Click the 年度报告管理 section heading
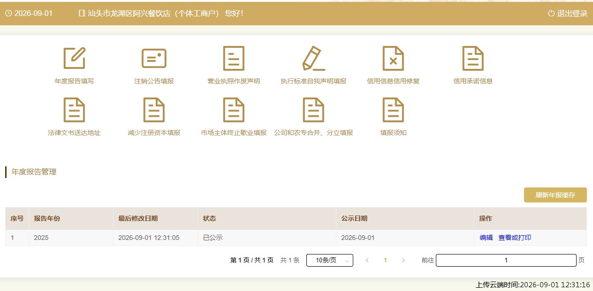The image size is (593, 291). (34, 172)
